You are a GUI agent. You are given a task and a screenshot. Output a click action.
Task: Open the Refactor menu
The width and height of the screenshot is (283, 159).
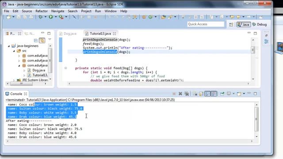(42, 11)
